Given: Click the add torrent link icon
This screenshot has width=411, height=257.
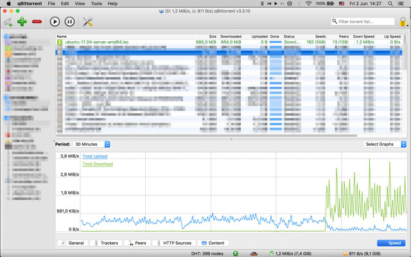Looking at the screenshot, I should 8,22.
